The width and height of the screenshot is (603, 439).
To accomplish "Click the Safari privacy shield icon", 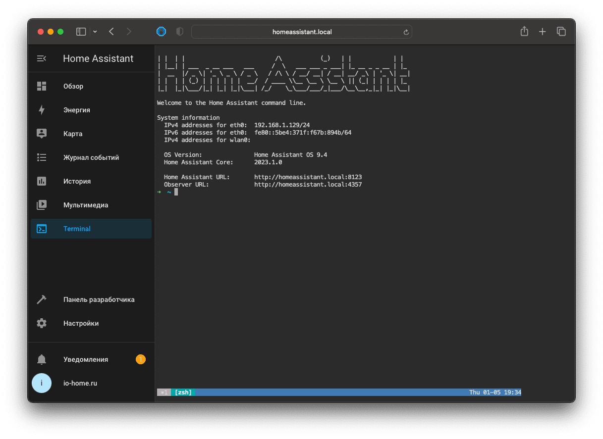I will (179, 31).
